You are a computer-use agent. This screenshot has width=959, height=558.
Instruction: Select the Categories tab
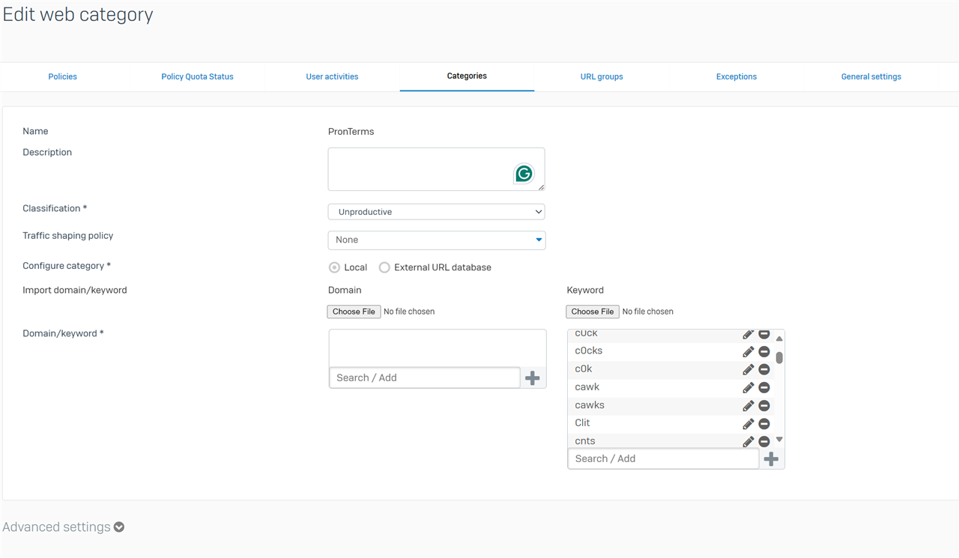(467, 76)
